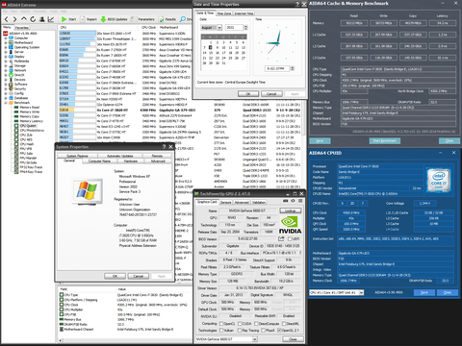The image size is (462, 346).
Task: Toggle DirectCompute checkbox in GPU-Z
Action: pos(256,324)
